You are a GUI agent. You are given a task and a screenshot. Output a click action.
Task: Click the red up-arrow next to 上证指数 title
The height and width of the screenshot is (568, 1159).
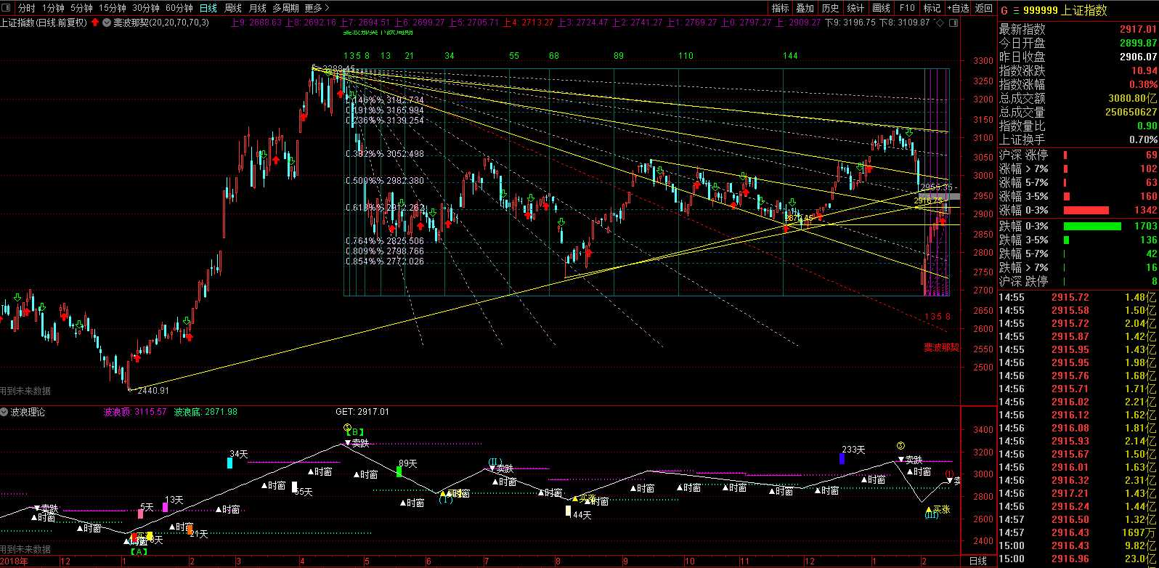(94, 23)
